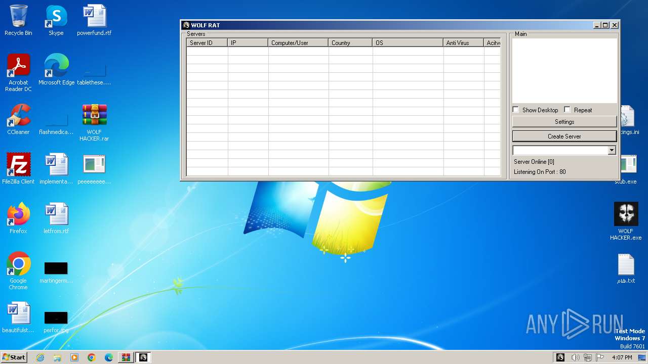Click the Show Desktop strip beside the clock
This screenshot has width=648, height=364.
click(x=642, y=357)
